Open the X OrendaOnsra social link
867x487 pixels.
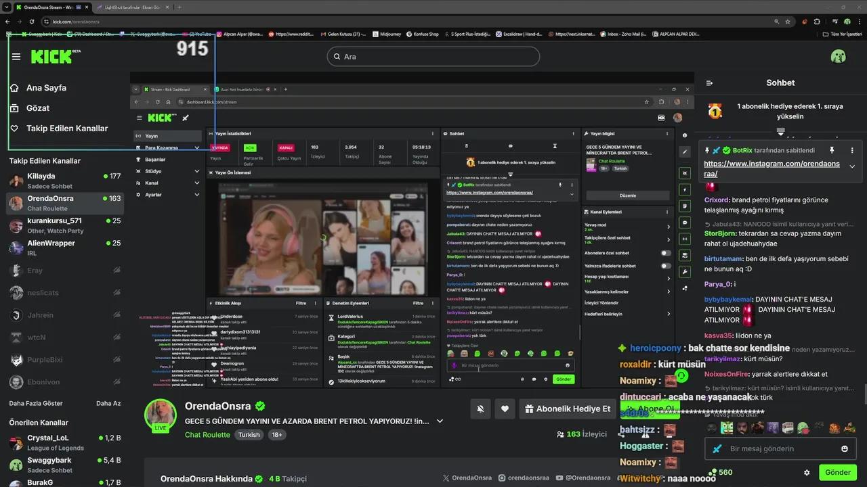point(467,478)
